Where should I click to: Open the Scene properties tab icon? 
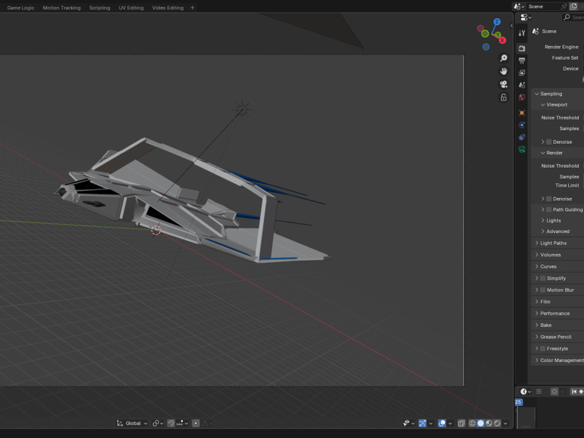tap(522, 85)
